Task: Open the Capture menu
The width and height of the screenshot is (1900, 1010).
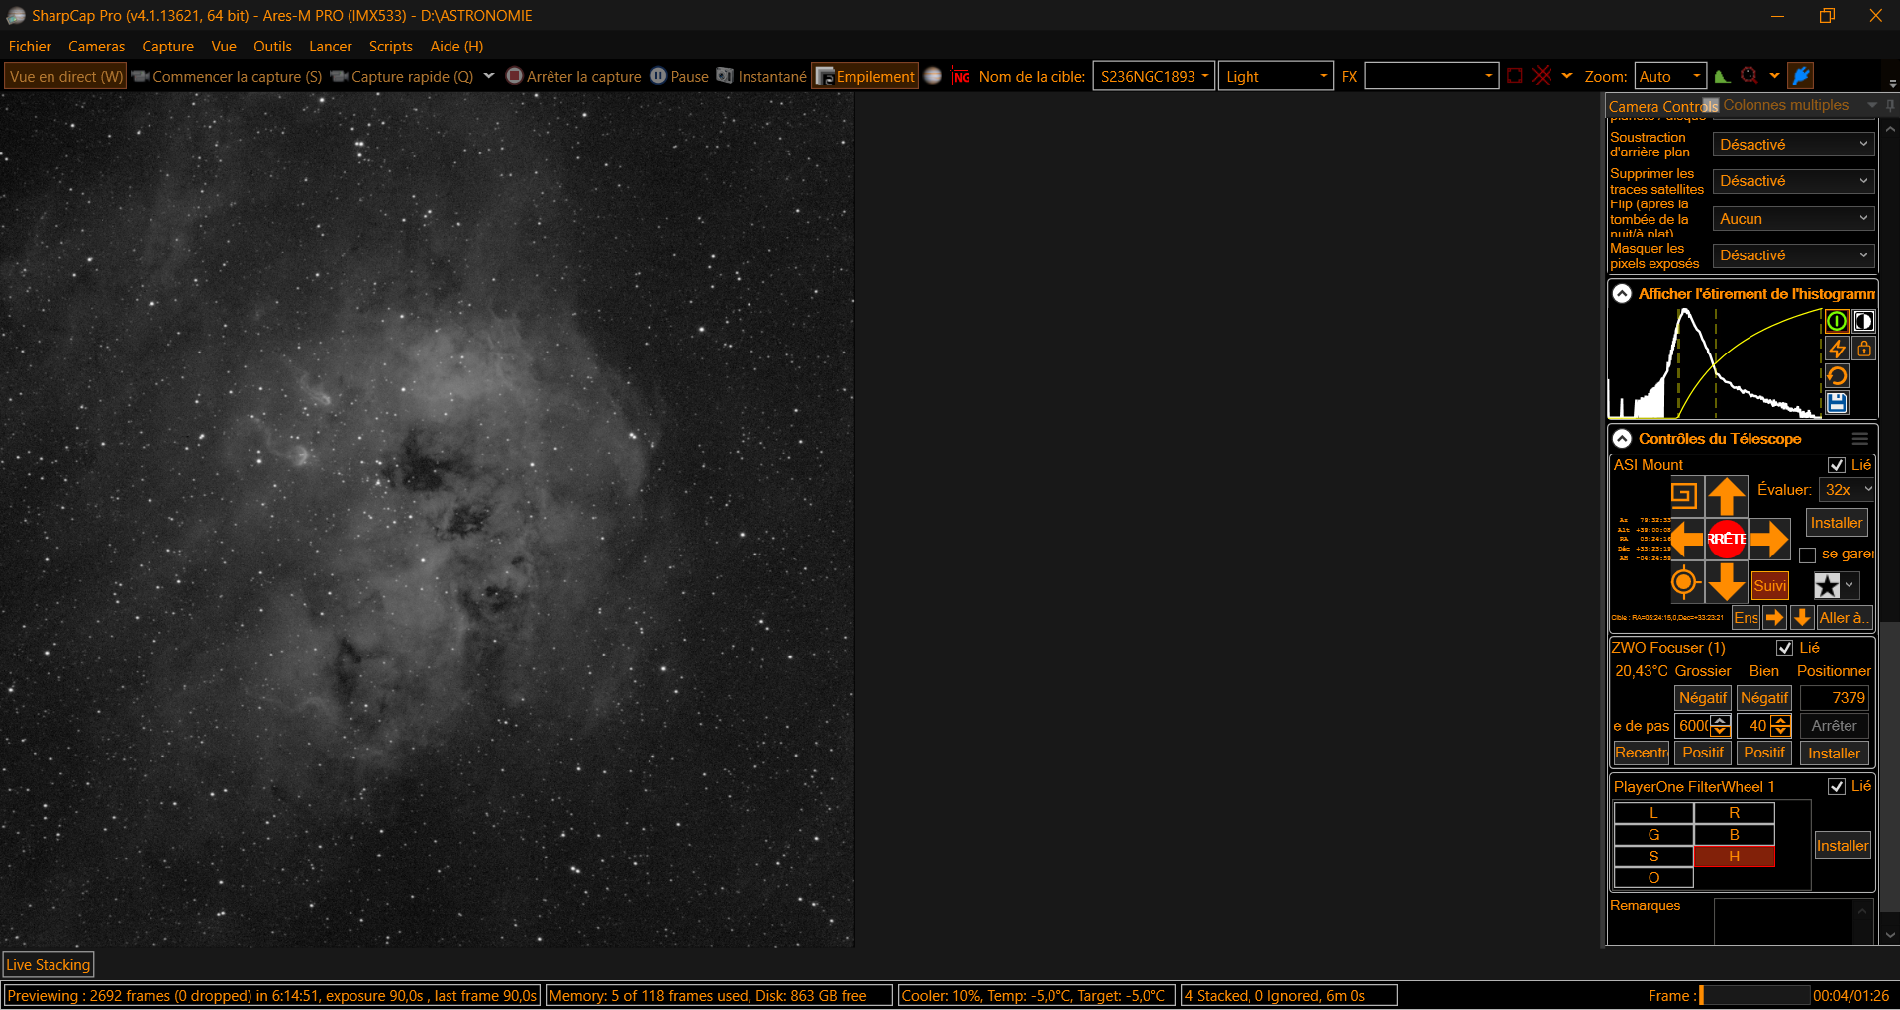Action: click(x=167, y=47)
